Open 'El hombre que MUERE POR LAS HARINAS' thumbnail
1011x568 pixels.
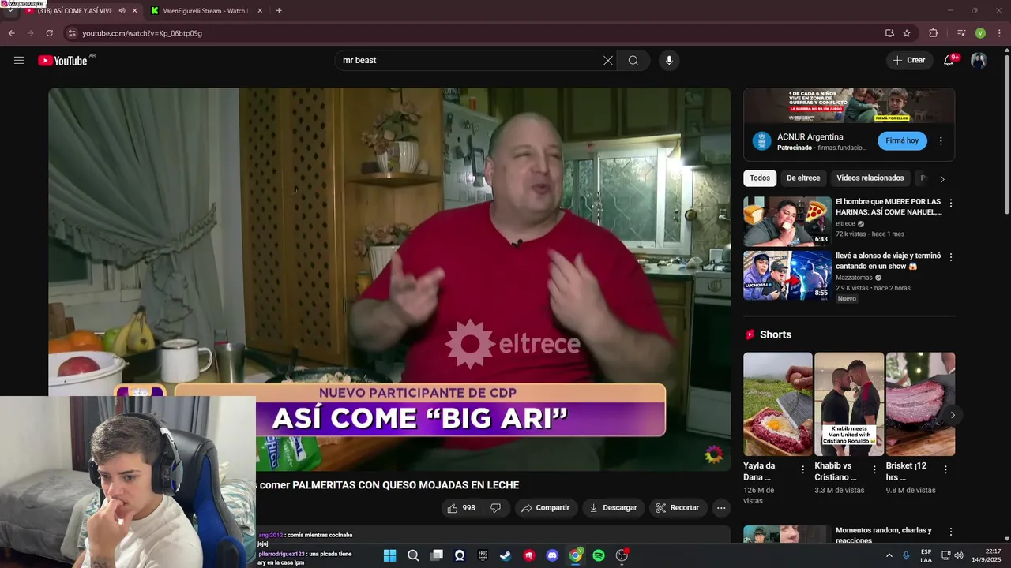[x=787, y=222]
